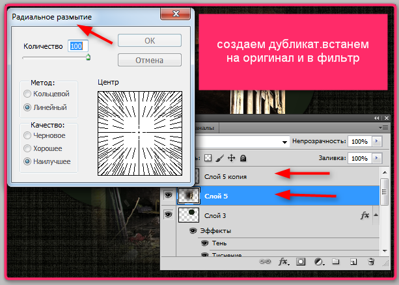Delete layer trash icon
The width and height of the screenshot is (399, 285).
pyautogui.click(x=371, y=262)
